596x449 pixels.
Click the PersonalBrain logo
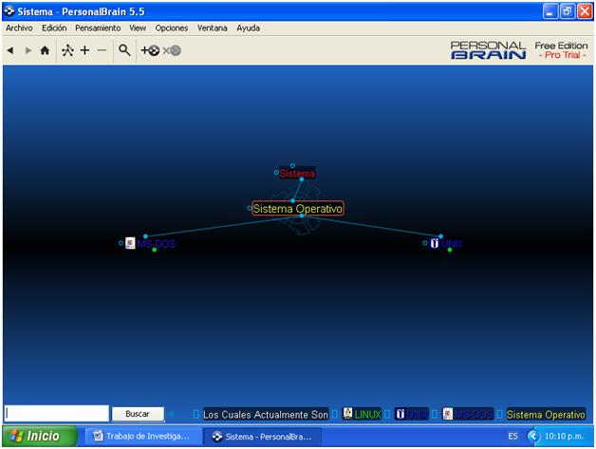489,50
